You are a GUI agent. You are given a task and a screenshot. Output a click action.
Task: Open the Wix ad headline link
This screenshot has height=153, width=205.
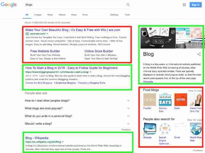pos(73,30)
